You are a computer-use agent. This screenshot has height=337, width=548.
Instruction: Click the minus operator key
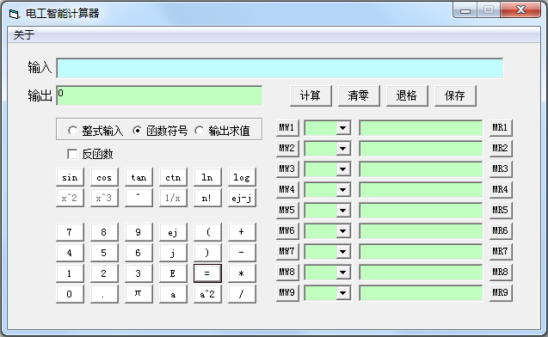242,253
